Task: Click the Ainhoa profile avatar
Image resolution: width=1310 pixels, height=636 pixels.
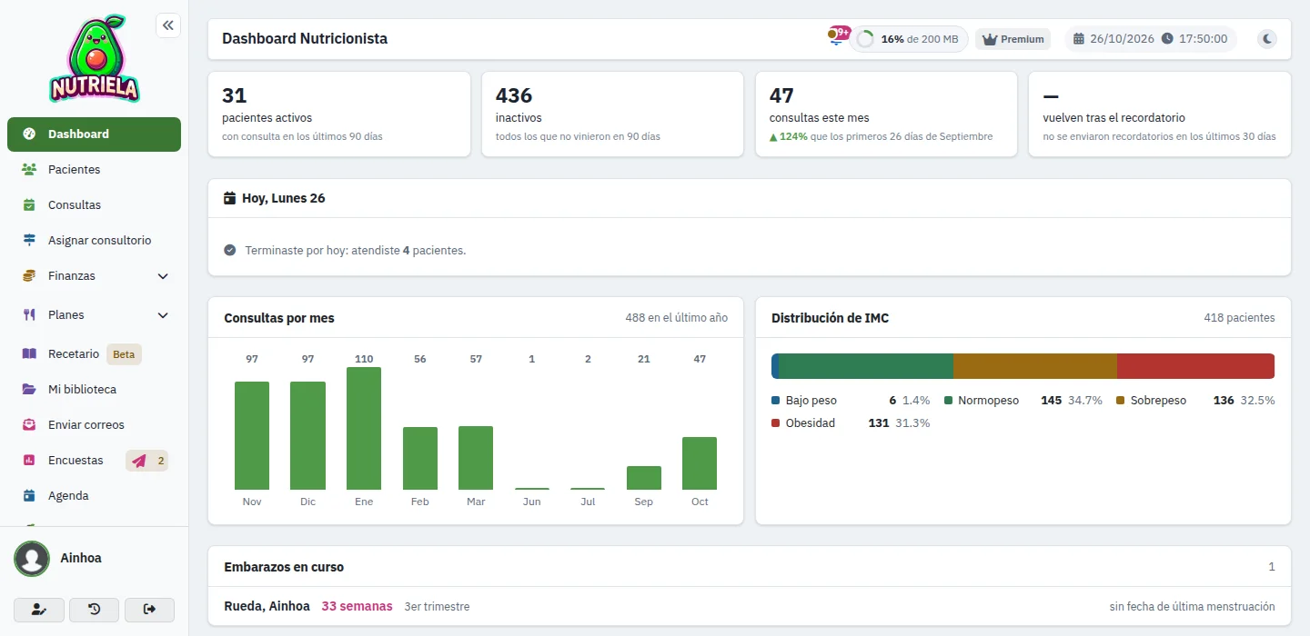Action: (32, 559)
